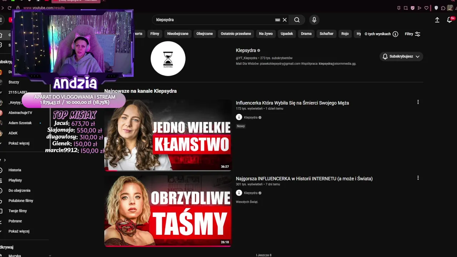Expand results via Jeszcze 8 at bottom
Viewport: 457px width, 257px height.
(264, 255)
